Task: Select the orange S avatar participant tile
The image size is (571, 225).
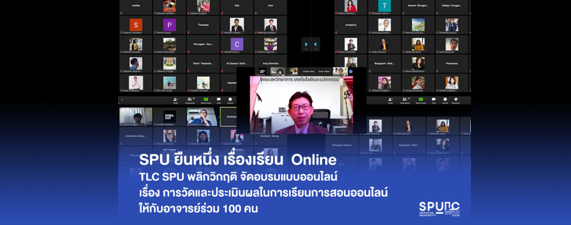Action: click(x=136, y=25)
